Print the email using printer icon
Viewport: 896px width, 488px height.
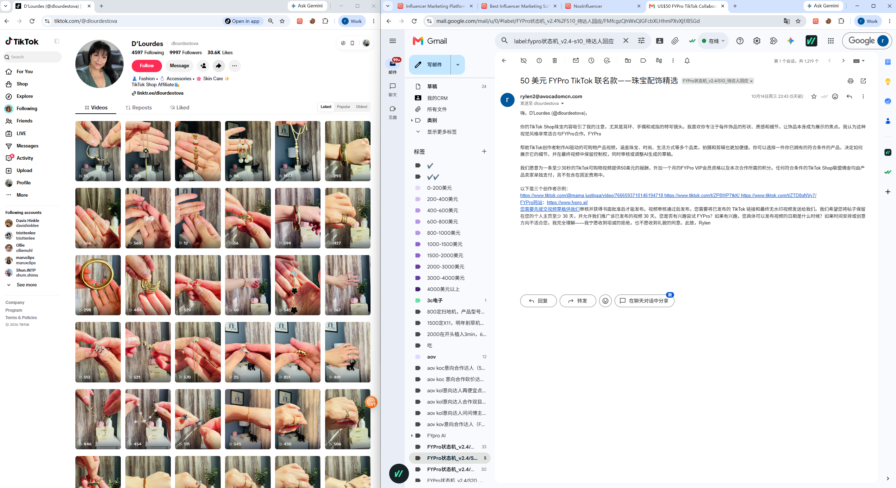pos(851,81)
